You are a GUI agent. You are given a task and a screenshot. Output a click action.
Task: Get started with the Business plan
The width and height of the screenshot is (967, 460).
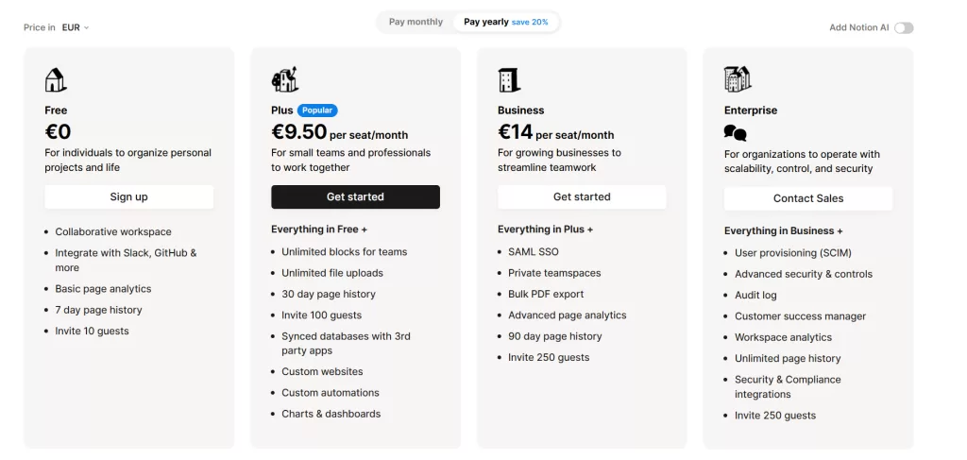tap(582, 196)
